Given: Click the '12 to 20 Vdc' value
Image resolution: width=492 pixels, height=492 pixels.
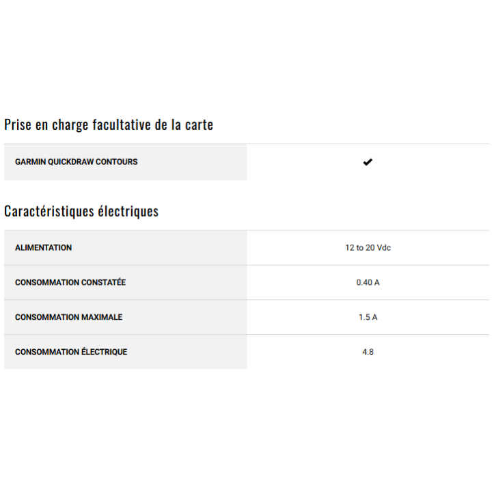Looking at the screenshot, I should 368,248.
